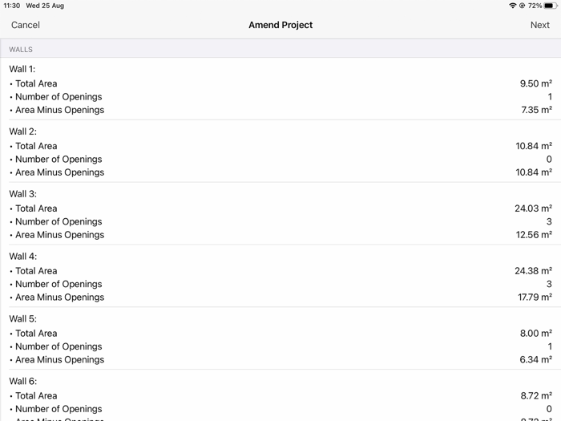Tap the battery icon in status bar

tap(551, 6)
